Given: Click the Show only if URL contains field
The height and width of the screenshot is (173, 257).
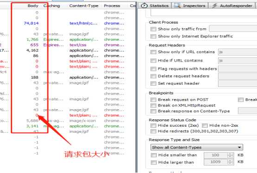Looking at the screenshot, I should click(x=238, y=52).
